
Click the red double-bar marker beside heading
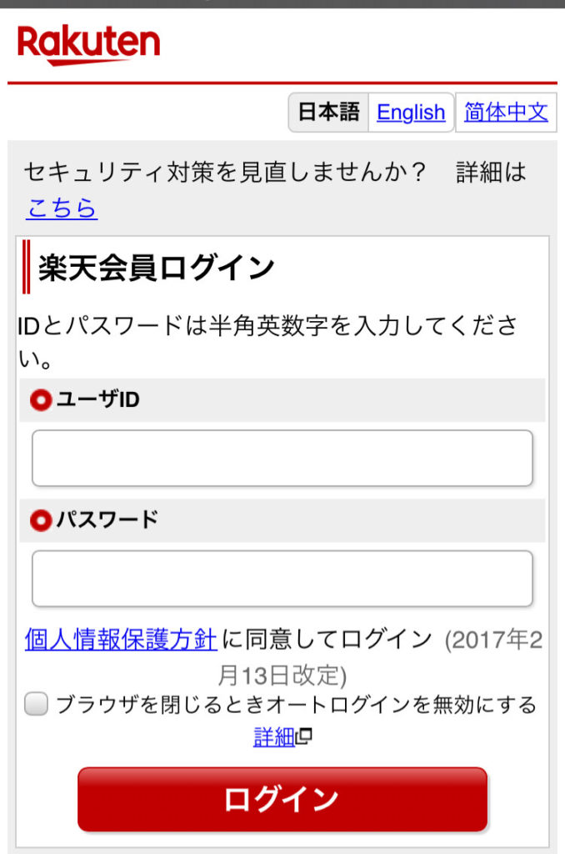[26, 267]
